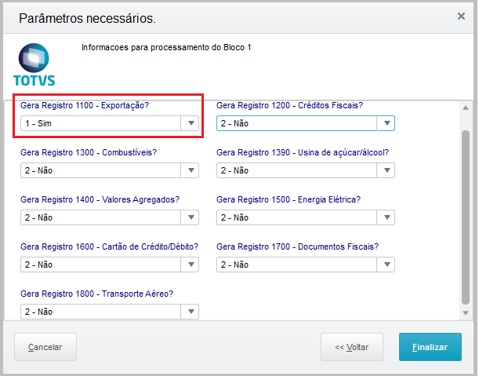Expand Registro 1390 Usina de açúcar/álcool dropdown
Viewport: 479px width, 376px height.
(386, 170)
